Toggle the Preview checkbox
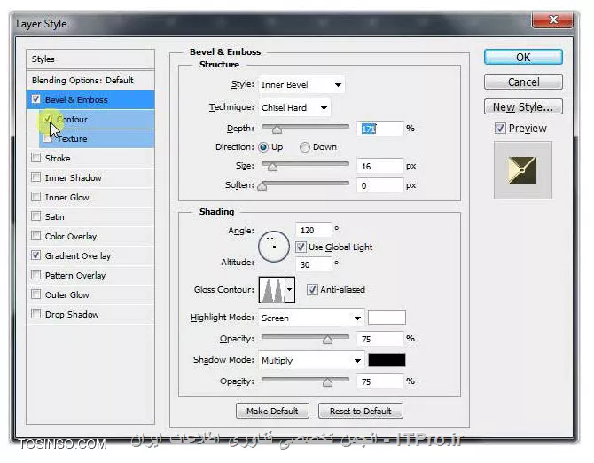 500,128
